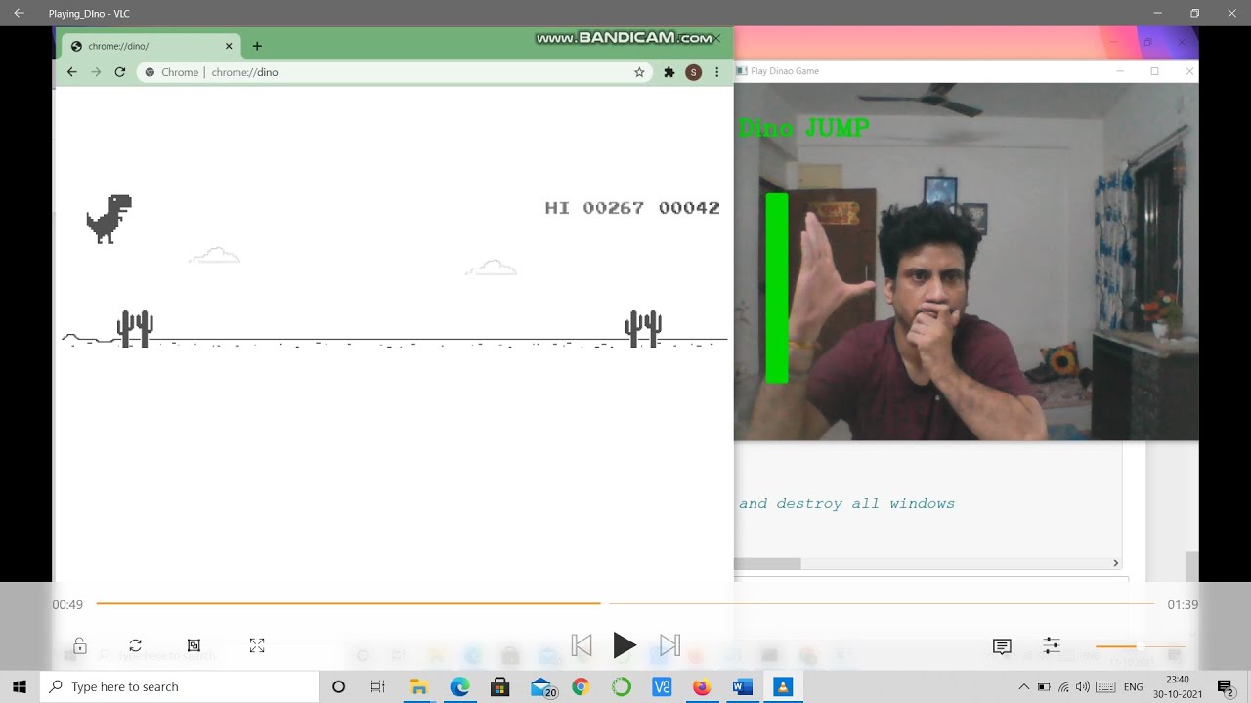The width and height of the screenshot is (1251, 703).
Task: Open File Explorer from the taskbar
Action: tap(419, 686)
